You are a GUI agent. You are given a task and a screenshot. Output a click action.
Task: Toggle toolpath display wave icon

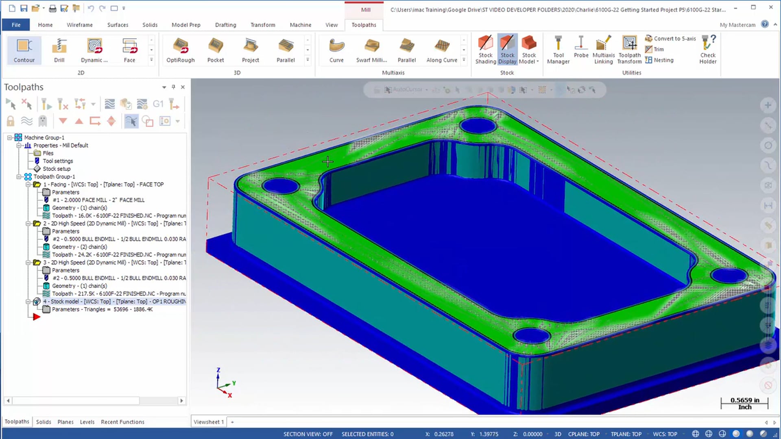click(27, 121)
